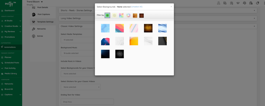This screenshot has width=265, height=106.
Task: Expand the AI Studio menu
Action: tap(11, 21)
